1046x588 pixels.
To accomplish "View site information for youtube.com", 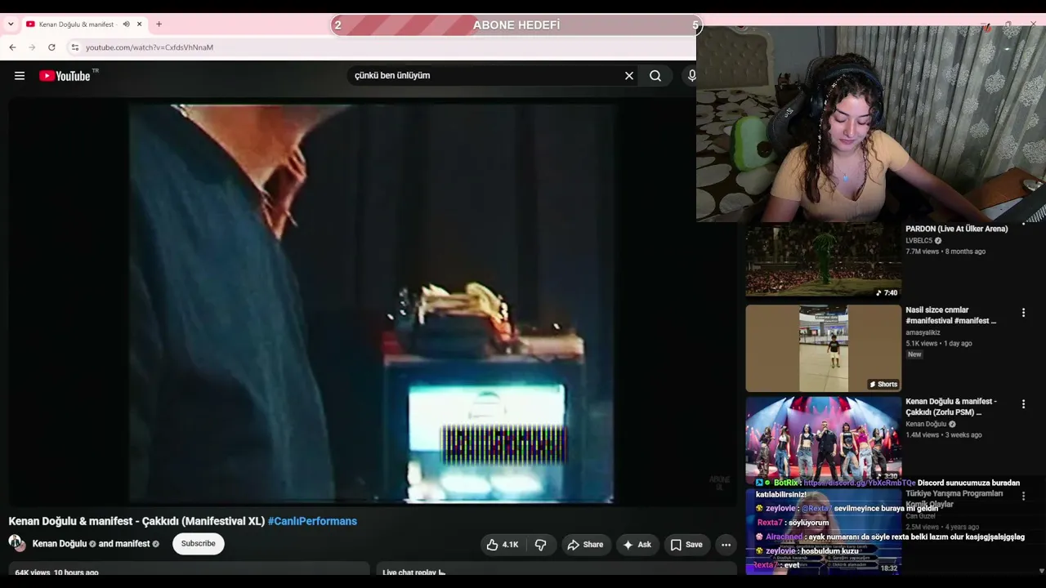I will coord(75,47).
